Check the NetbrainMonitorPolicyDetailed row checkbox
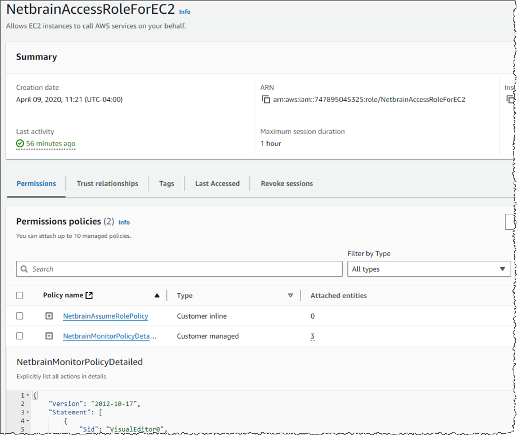517x435 pixels. (19, 336)
